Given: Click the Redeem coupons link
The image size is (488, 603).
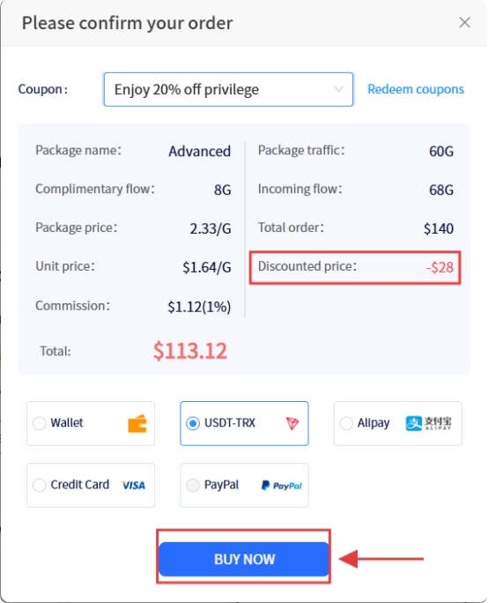Looking at the screenshot, I should [x=416, y=89].
